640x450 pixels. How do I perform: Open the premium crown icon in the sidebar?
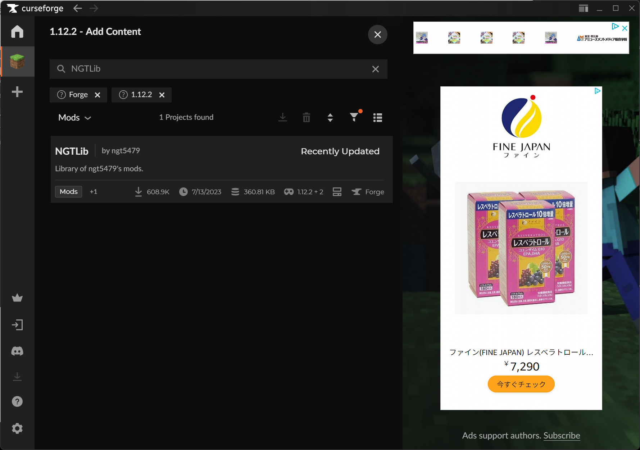(x=17, y=298)
